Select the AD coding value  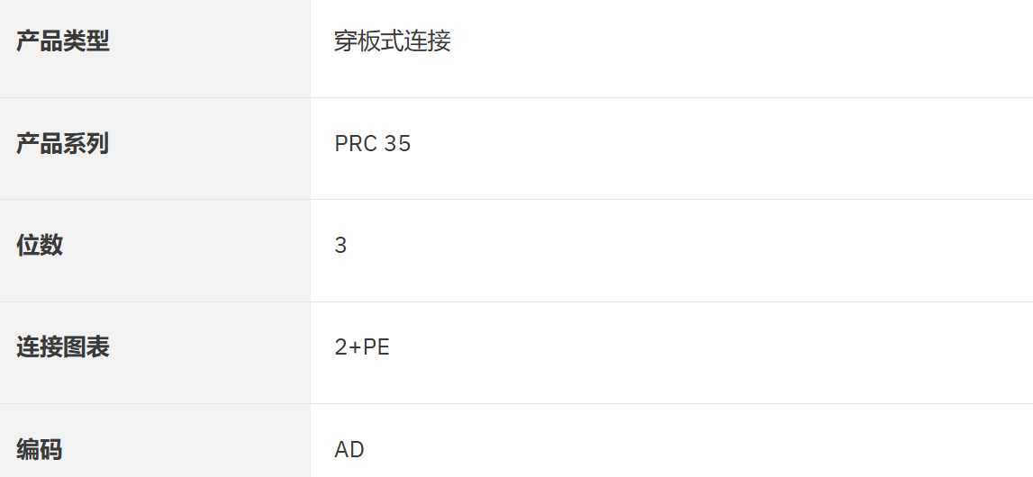pyautogui.click(x=349, y=449)
